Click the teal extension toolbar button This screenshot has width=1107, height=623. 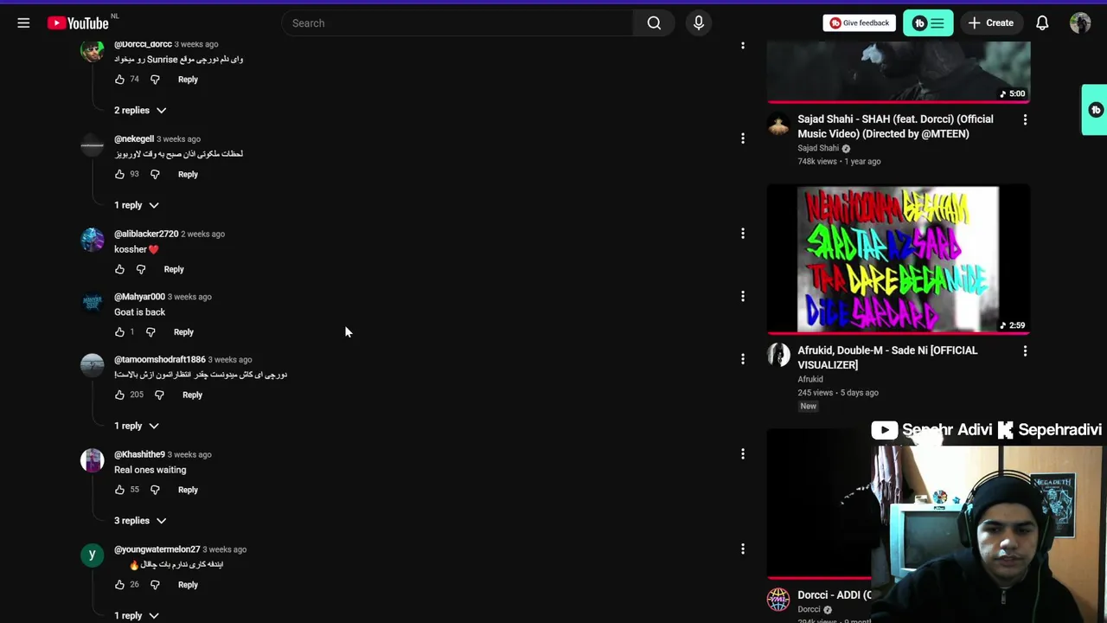click(928, 23)
